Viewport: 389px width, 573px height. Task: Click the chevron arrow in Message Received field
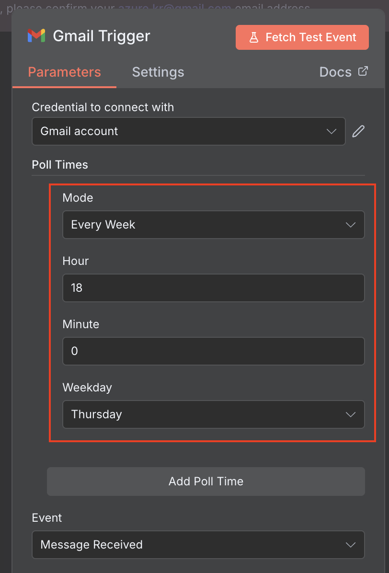point(351,545)
